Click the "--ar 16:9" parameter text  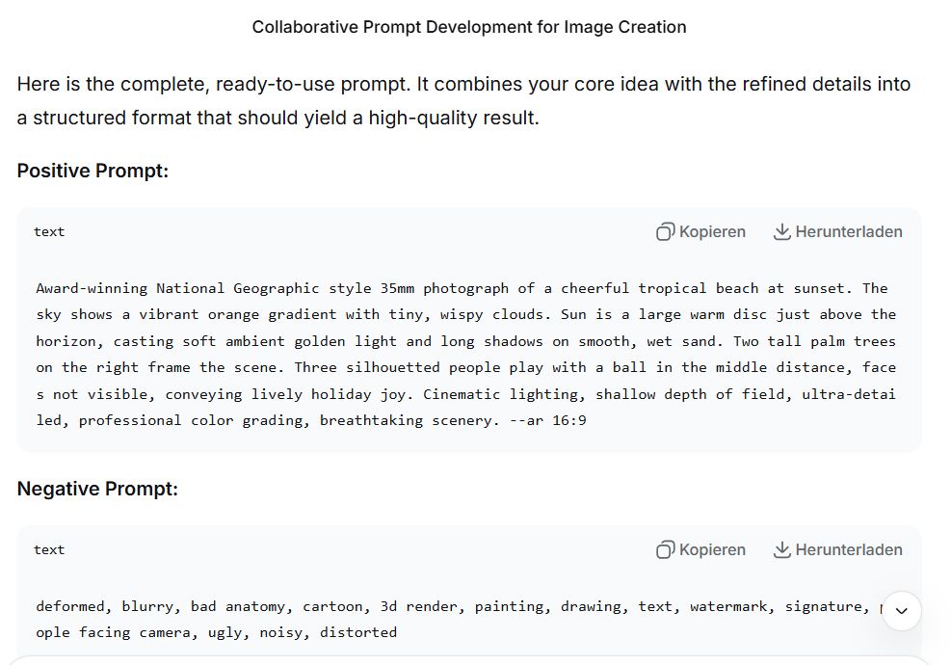548,420
